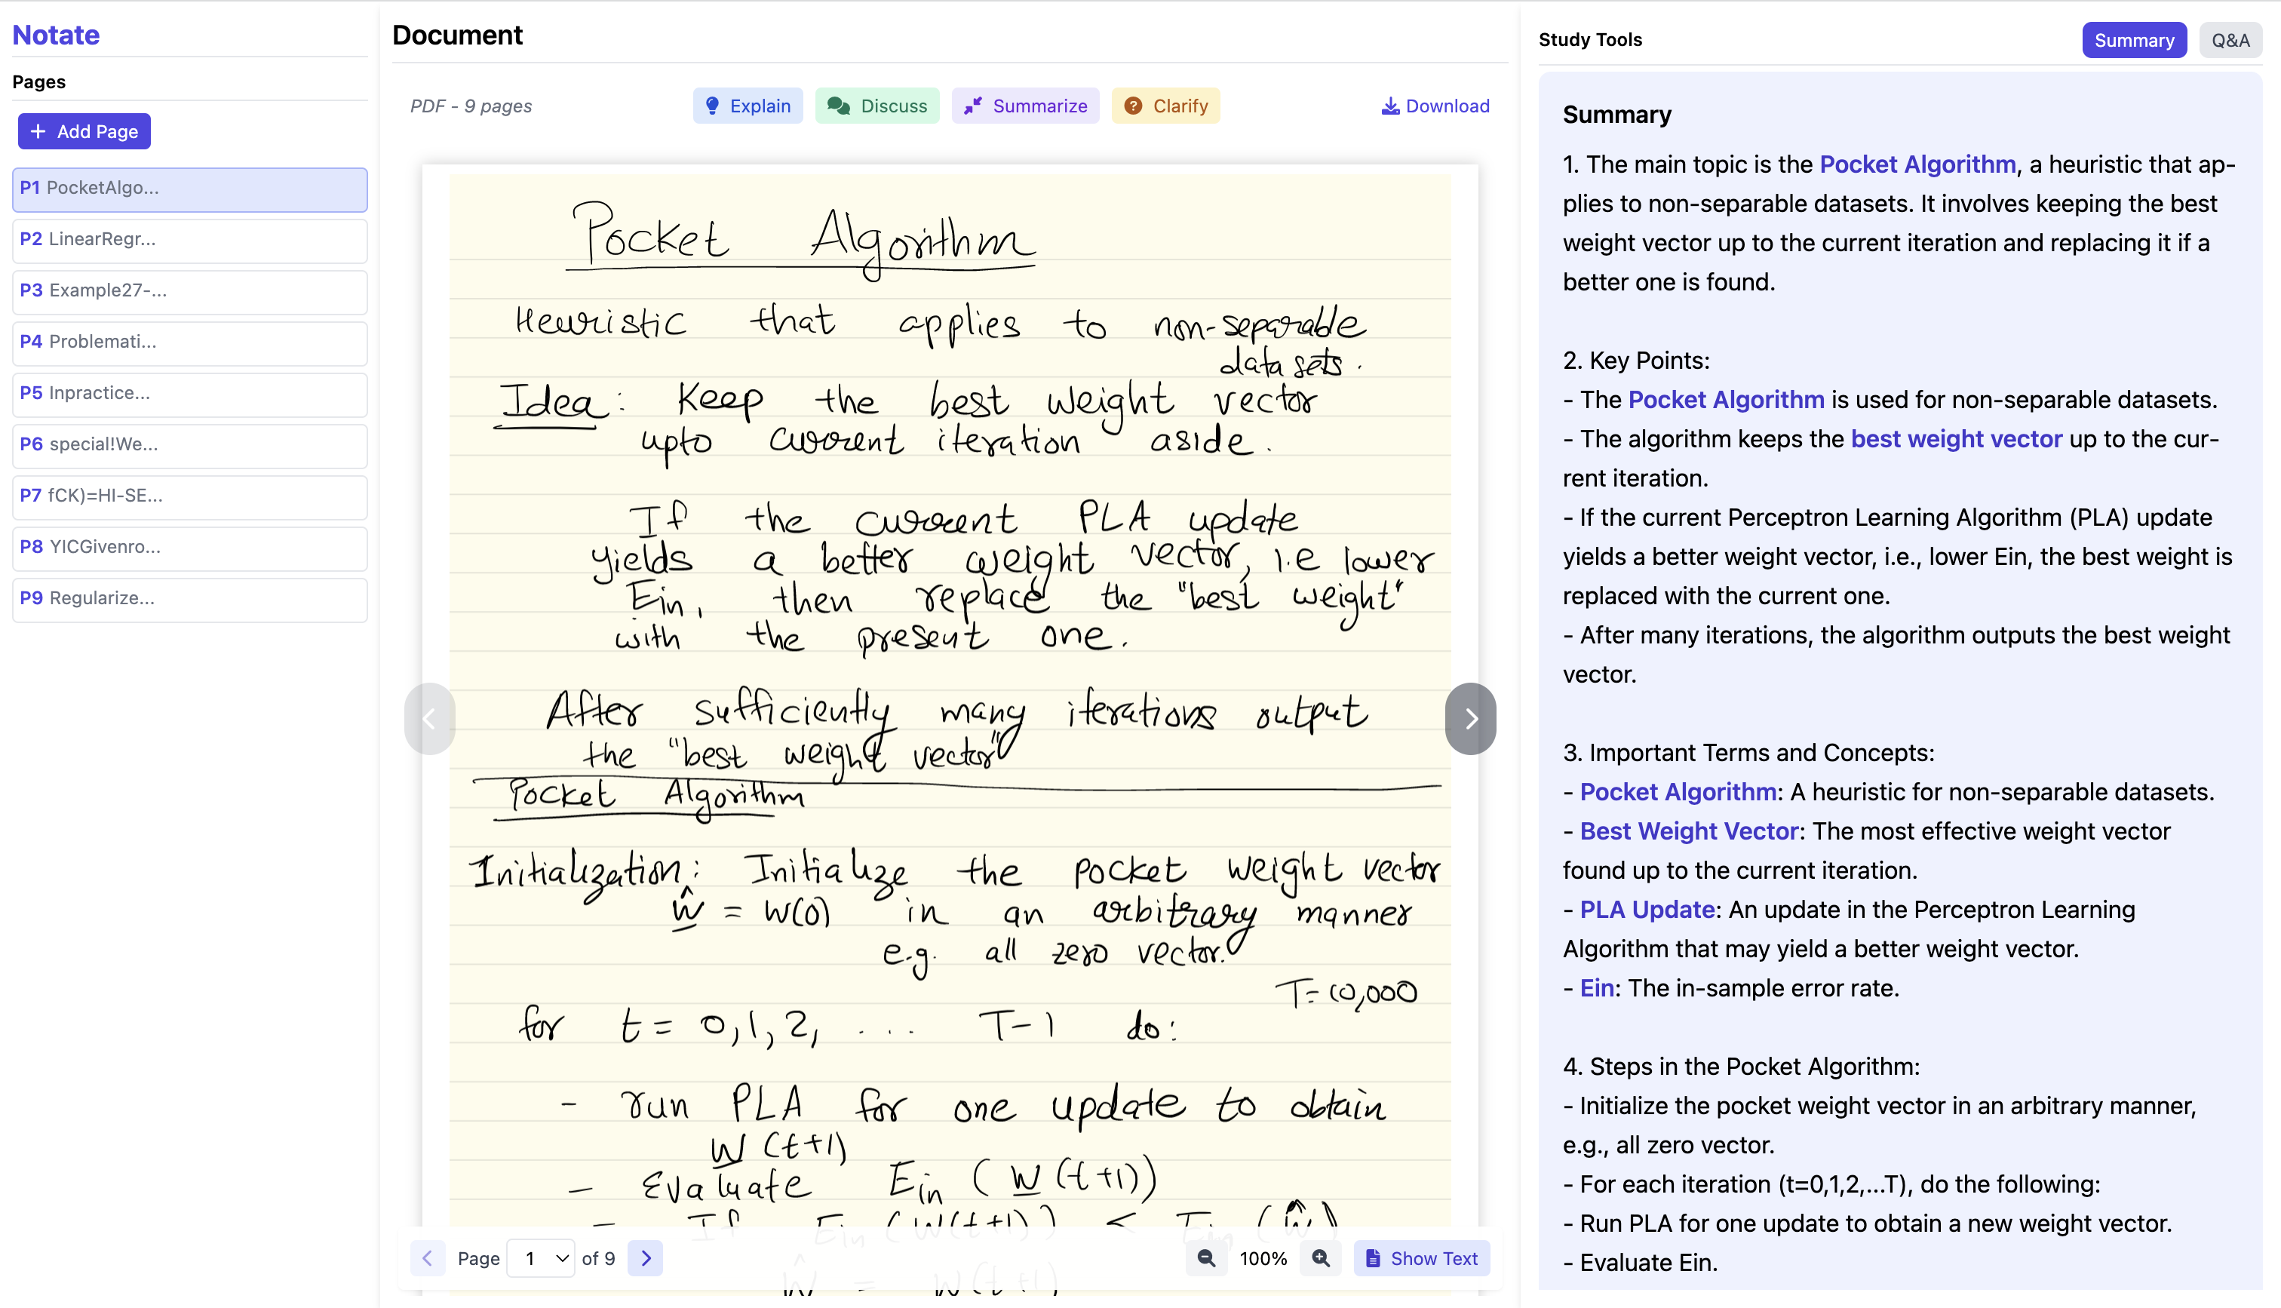Click the Notate logo
2281x1308 pixels.
click(56, 35)
